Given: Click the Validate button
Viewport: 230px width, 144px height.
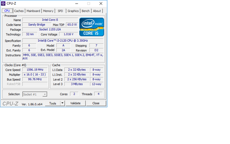Looking at the screenshot, I should click(x=75, y=103).
